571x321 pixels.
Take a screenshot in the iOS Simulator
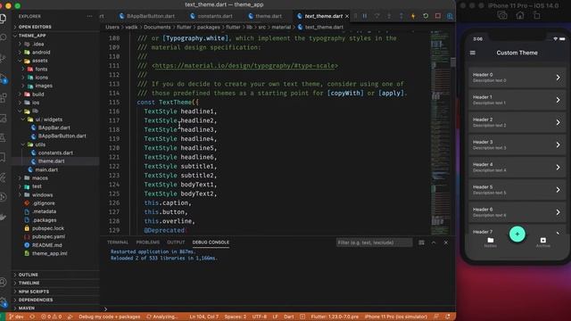pyautogui.click(x=502, y=15)
